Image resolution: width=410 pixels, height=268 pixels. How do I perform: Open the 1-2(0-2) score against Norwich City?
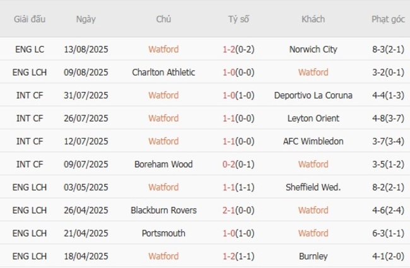point(238,49)
